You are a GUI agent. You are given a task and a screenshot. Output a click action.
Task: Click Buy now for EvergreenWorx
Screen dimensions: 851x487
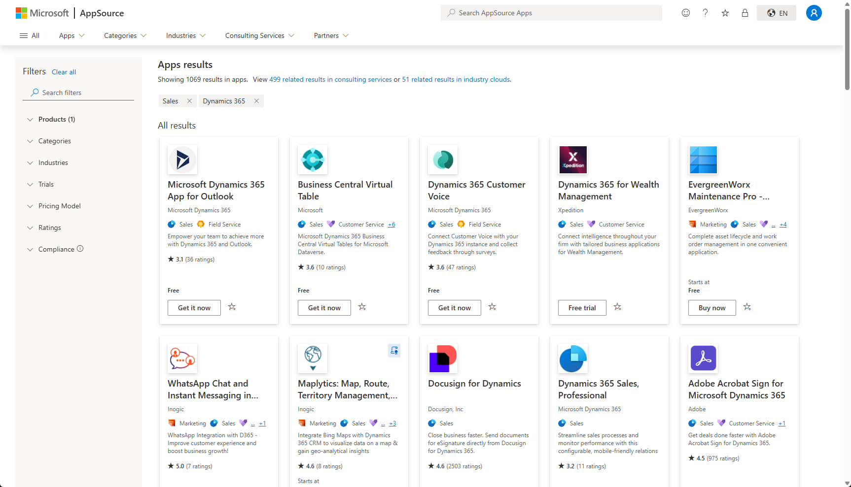point(712,308)
